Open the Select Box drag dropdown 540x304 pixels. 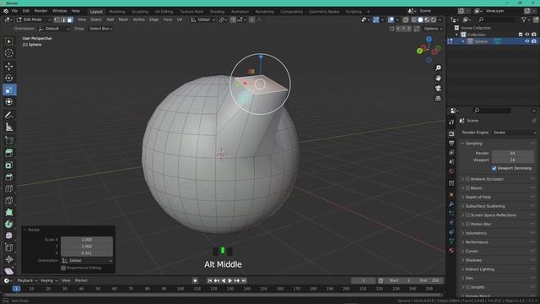101,29
